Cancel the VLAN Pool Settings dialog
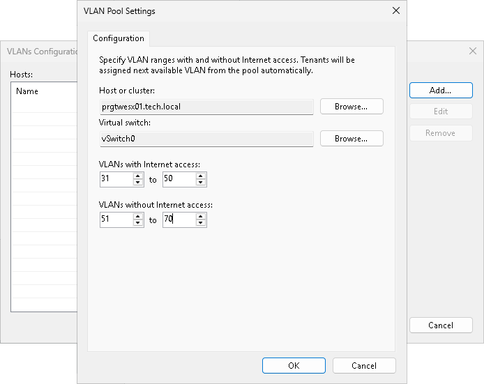The image size is (484, 384). click(364, 365)
